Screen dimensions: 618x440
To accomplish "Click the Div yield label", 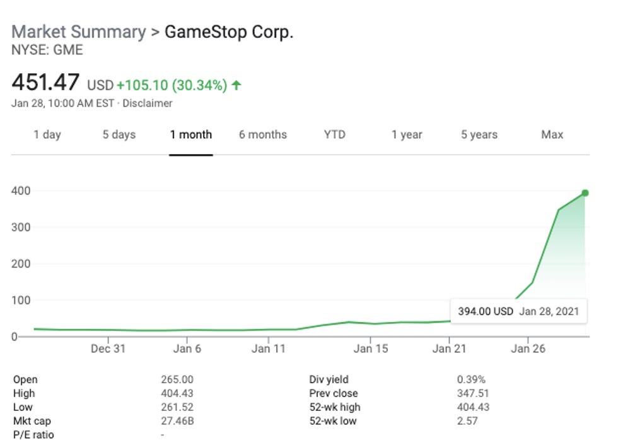I will point(329,379).
